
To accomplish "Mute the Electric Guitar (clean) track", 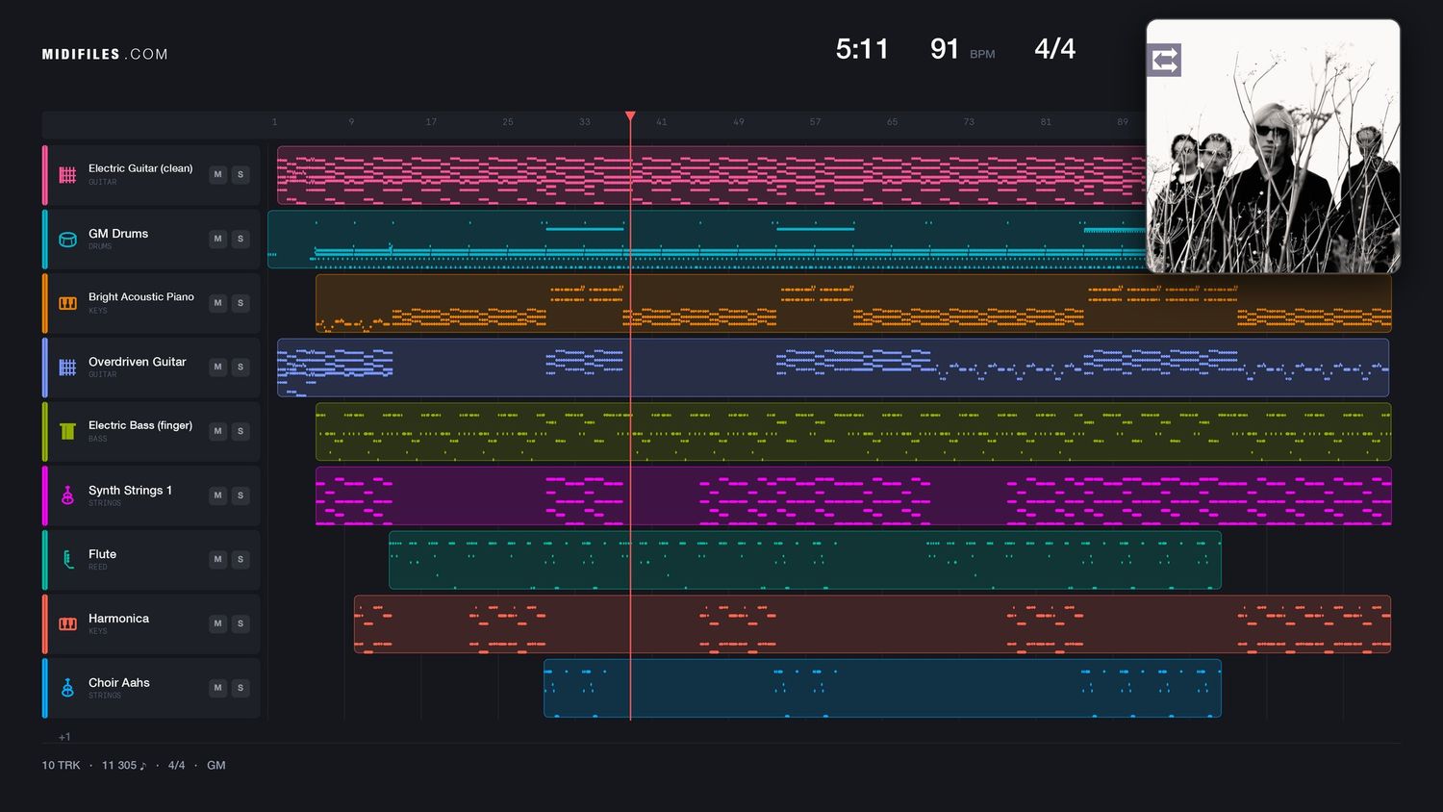I will click(218, 175).
